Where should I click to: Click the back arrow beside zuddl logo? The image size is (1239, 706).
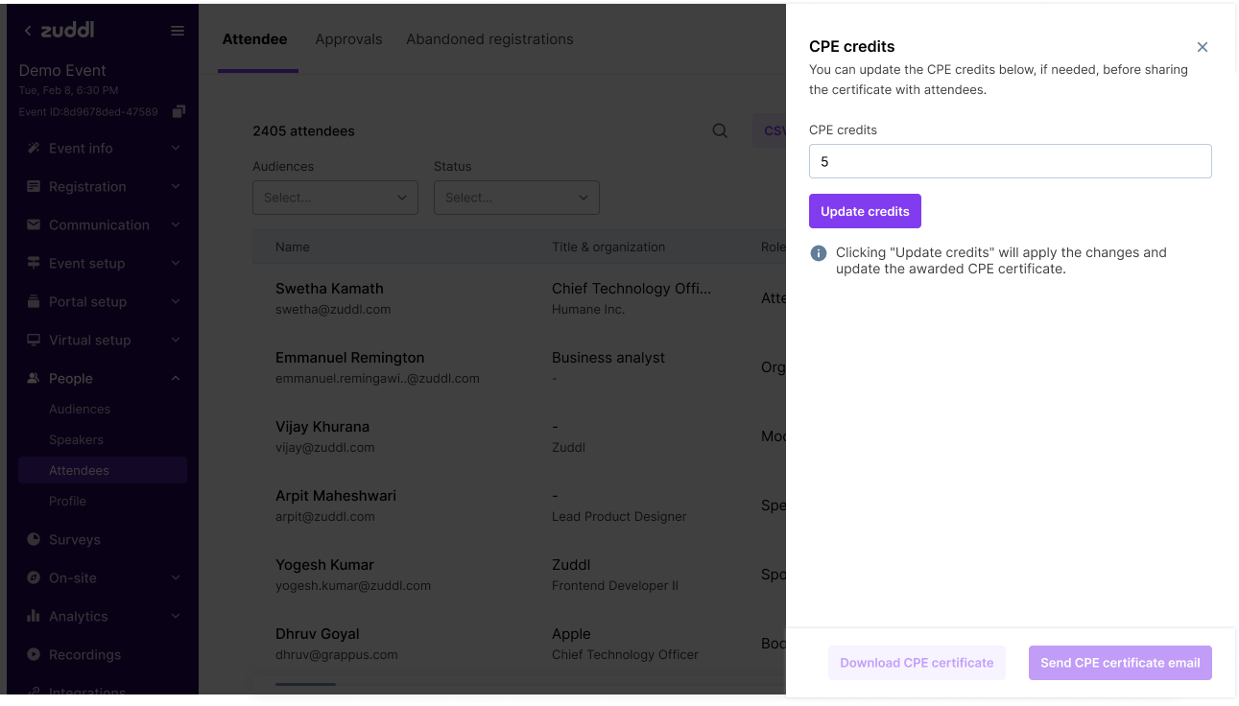[x=28, y=31]
